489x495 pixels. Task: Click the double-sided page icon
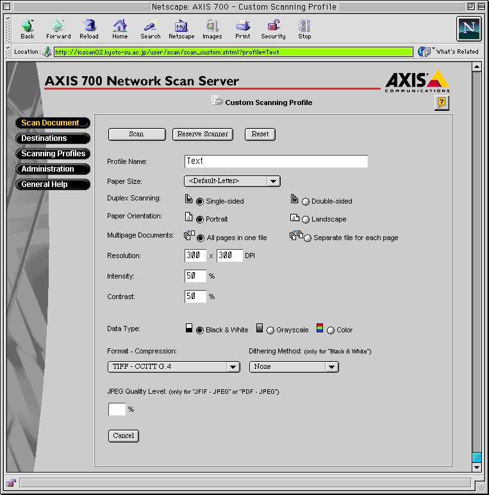294,199
